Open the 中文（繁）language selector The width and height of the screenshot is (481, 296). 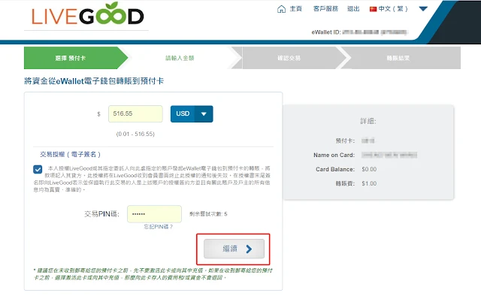[x=393, y=9]
